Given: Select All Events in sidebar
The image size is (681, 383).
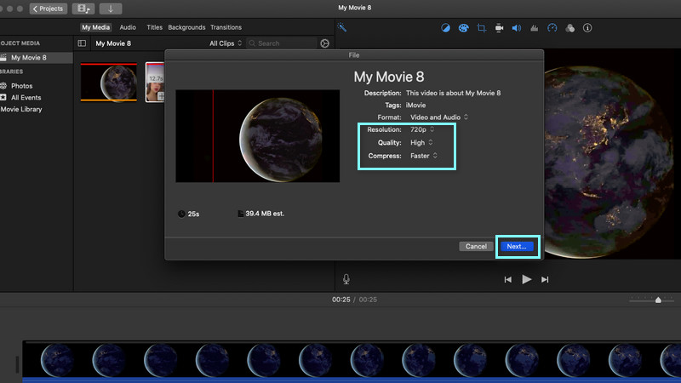Looking at the screenshot, I should 26,98.
